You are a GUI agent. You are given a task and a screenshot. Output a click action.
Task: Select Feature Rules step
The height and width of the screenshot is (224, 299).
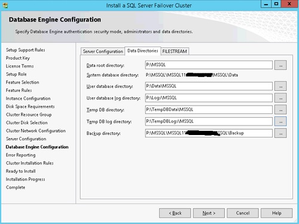[x=19, y=90]
